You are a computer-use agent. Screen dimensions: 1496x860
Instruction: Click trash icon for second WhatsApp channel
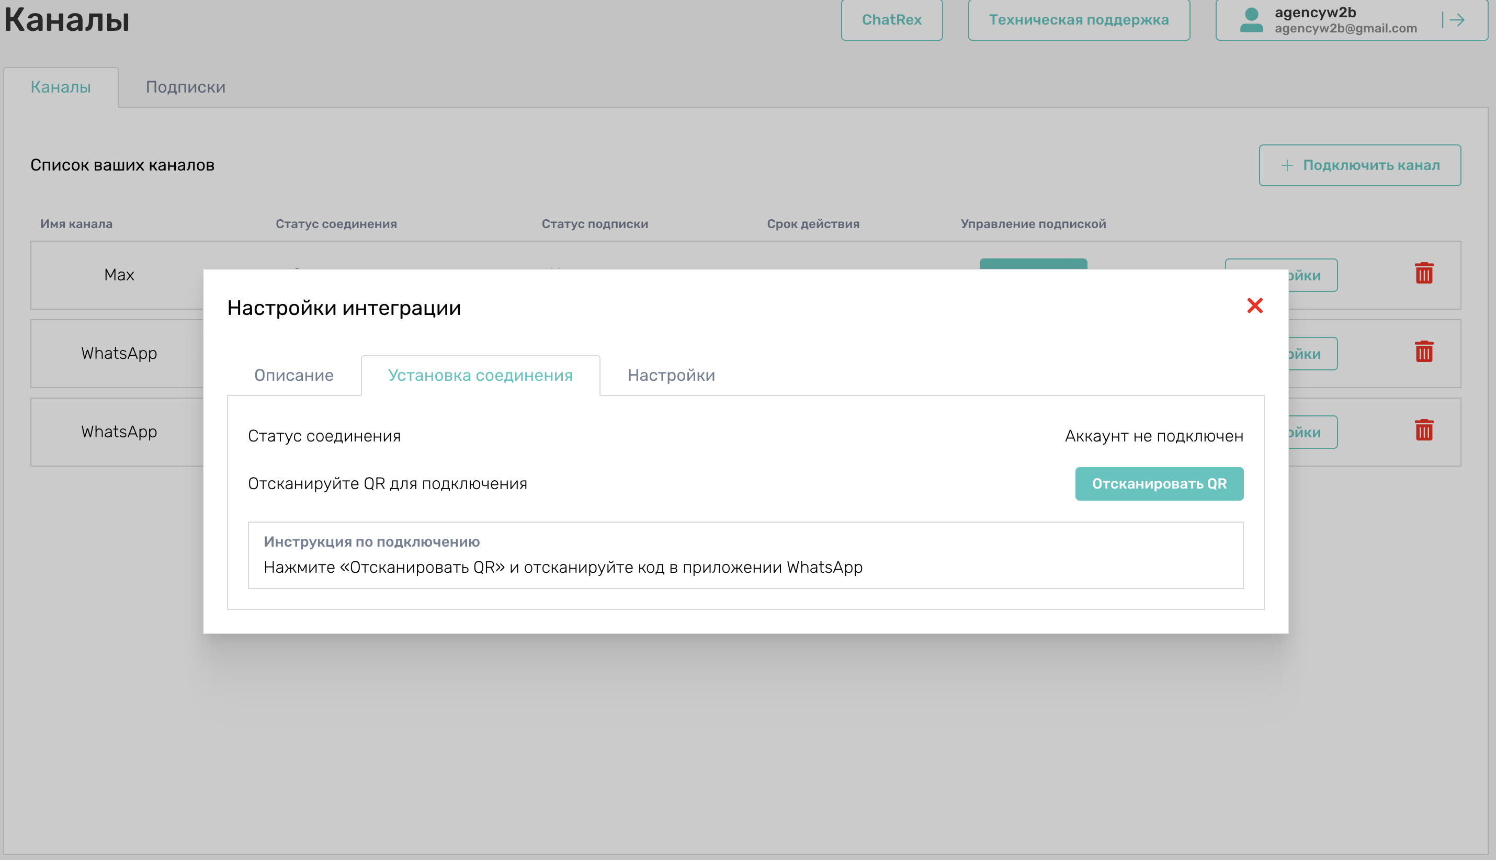(x=1424, y=431)
